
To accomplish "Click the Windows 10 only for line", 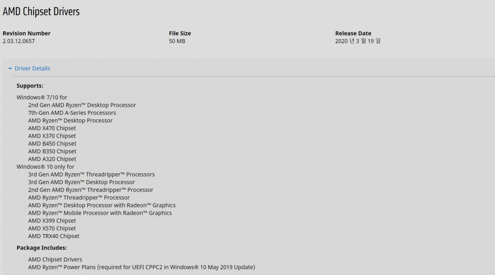I will click(45, 167).
